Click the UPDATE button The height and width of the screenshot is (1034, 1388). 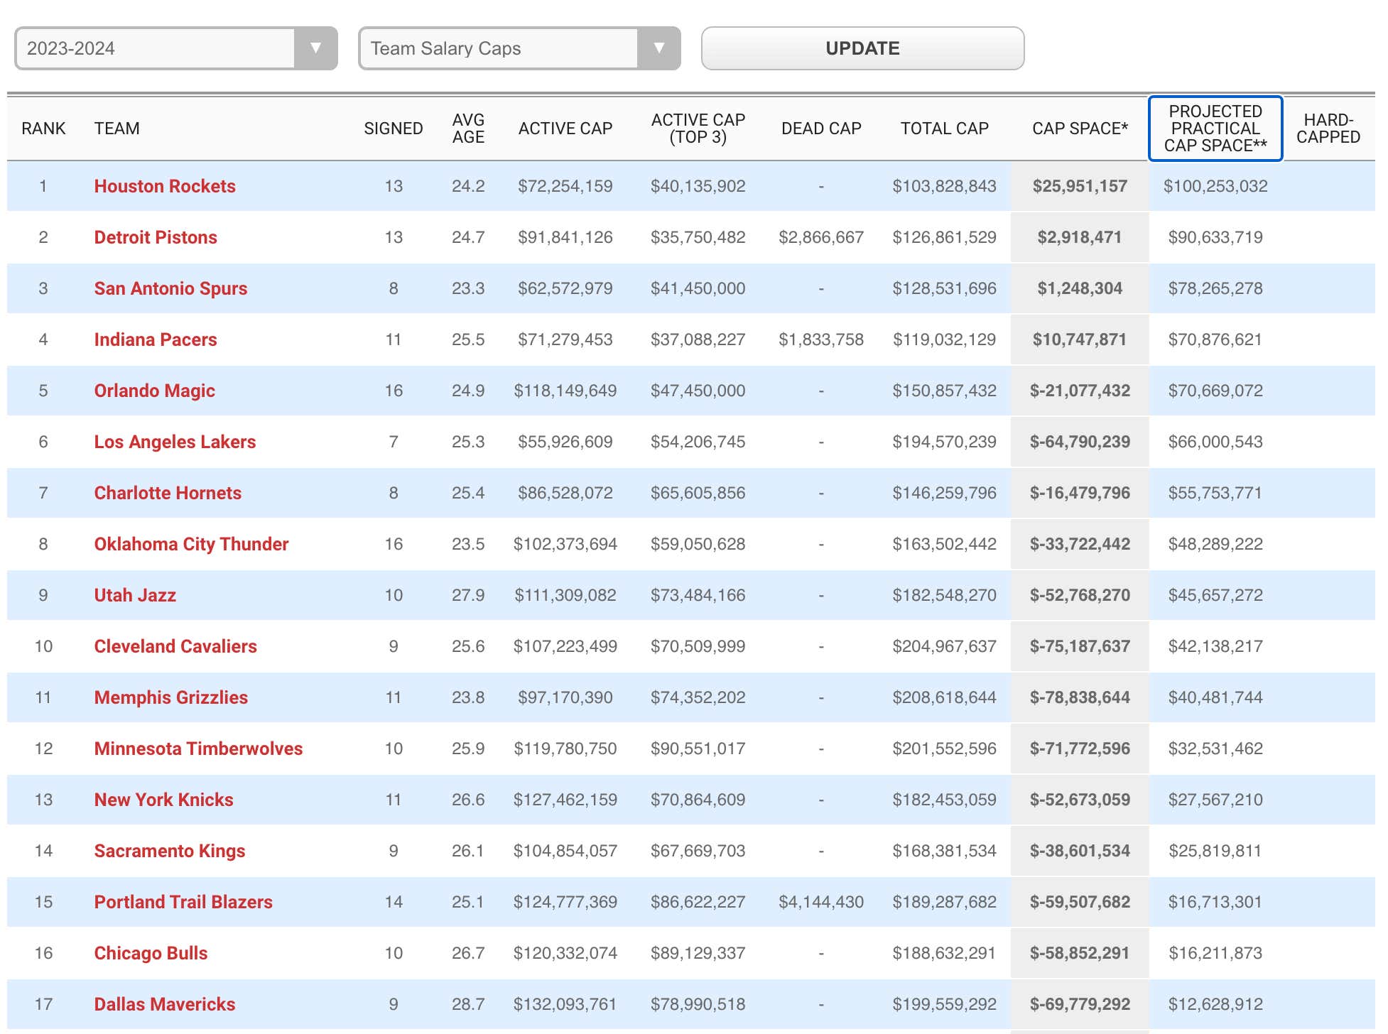862,48
